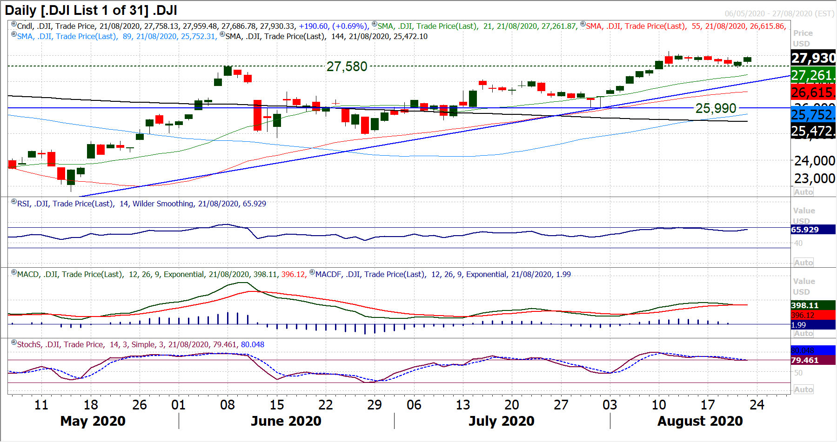
Task: Toggle Auto scaling on the Stochastic panel
Action: click(804, 389)
